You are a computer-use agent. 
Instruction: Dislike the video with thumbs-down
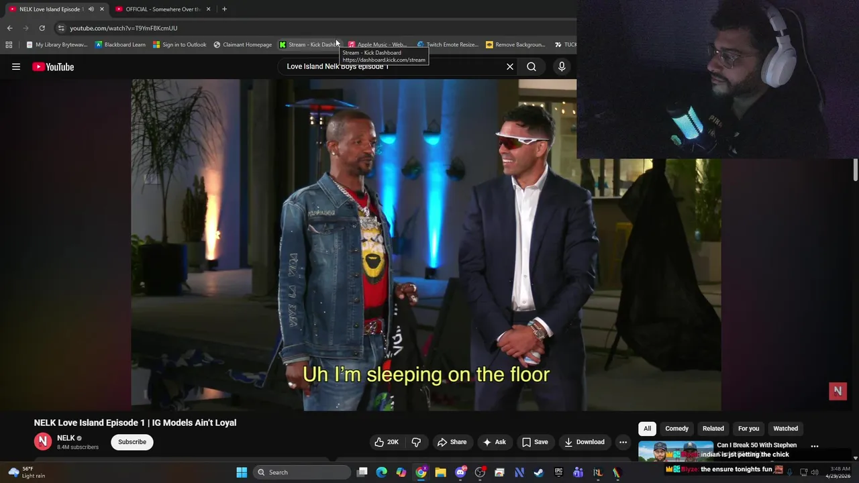tap(416, 442)
